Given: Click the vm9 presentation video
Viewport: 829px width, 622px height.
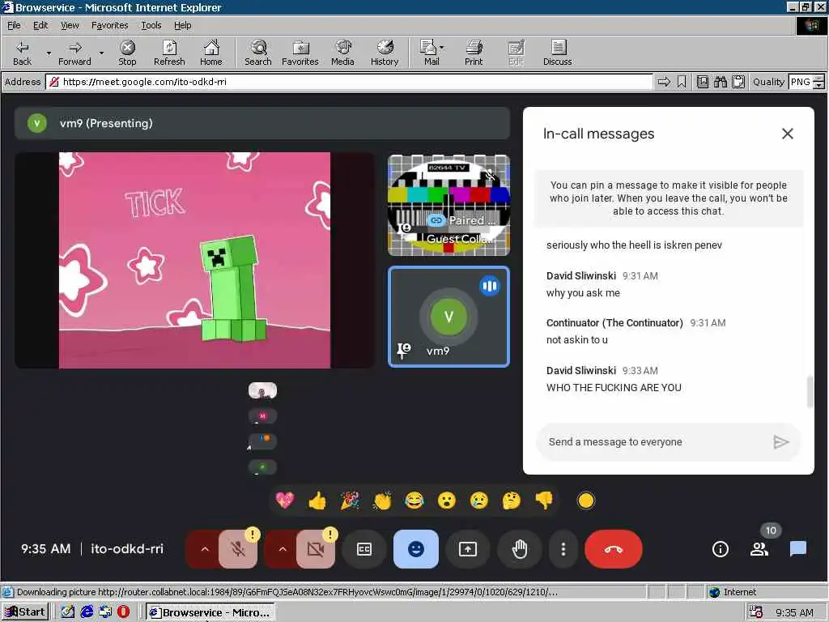Looking at the screenshot, I should click(x=194, y=260).
